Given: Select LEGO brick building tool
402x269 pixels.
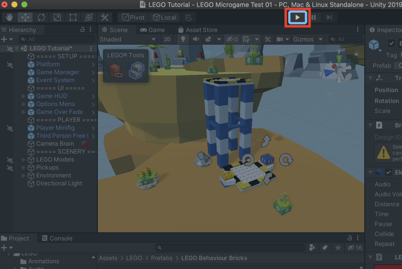Looking at the screenshot, I should pyautogui.click(x=136, y=71).
